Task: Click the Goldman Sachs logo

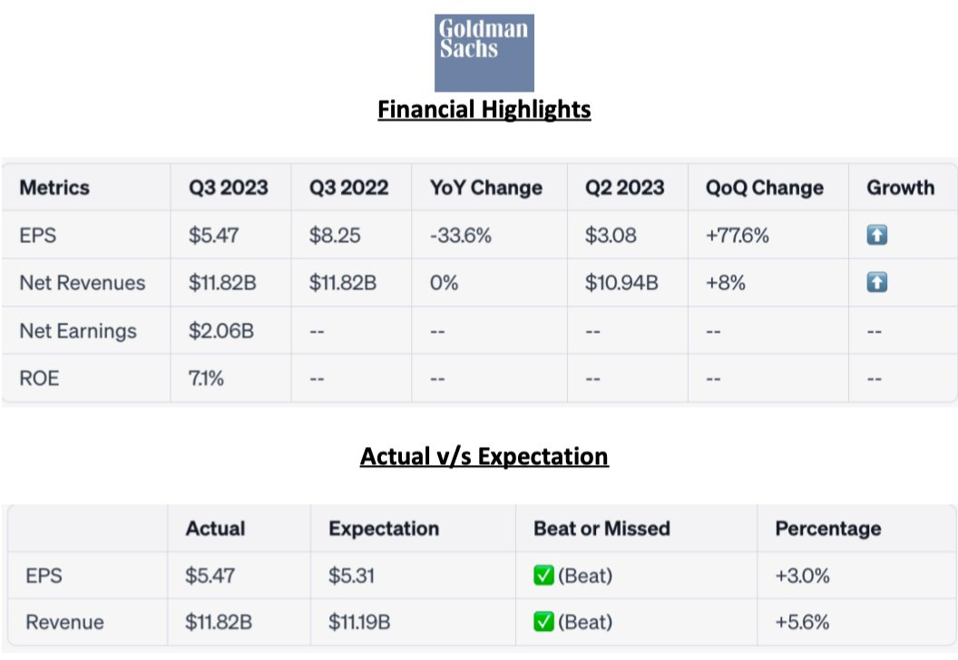Action: (x=484, y=53)
